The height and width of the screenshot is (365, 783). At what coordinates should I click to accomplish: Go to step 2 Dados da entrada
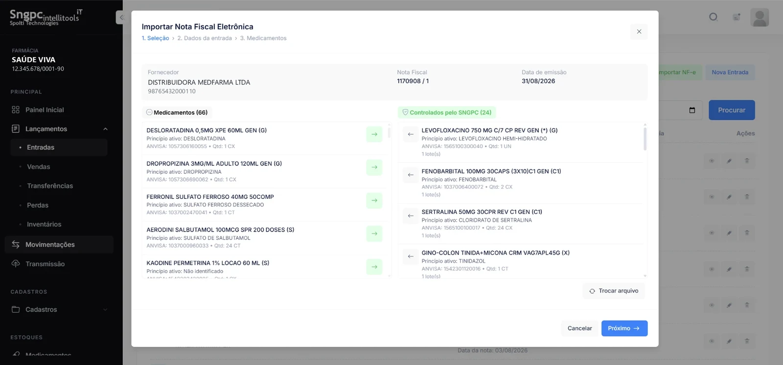(205, 38)
